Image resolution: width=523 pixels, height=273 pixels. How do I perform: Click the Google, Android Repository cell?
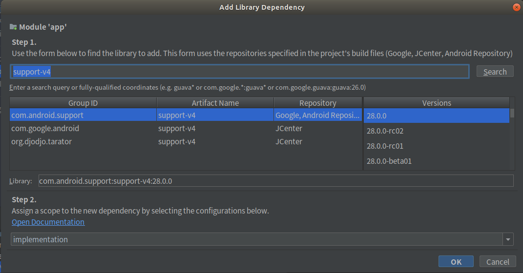point(318,115)
